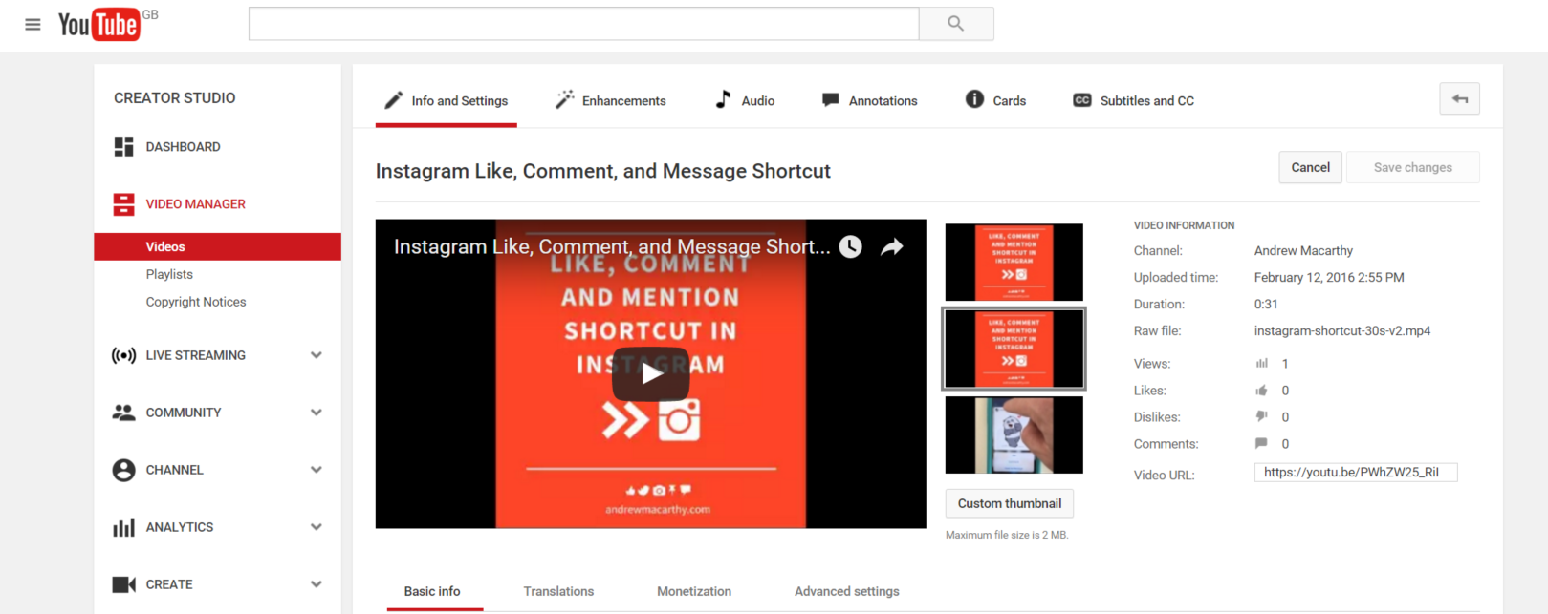Viewport: 1548px width, 614px height.
Task: Switch to the Translations tab
Action: point(558,591)
